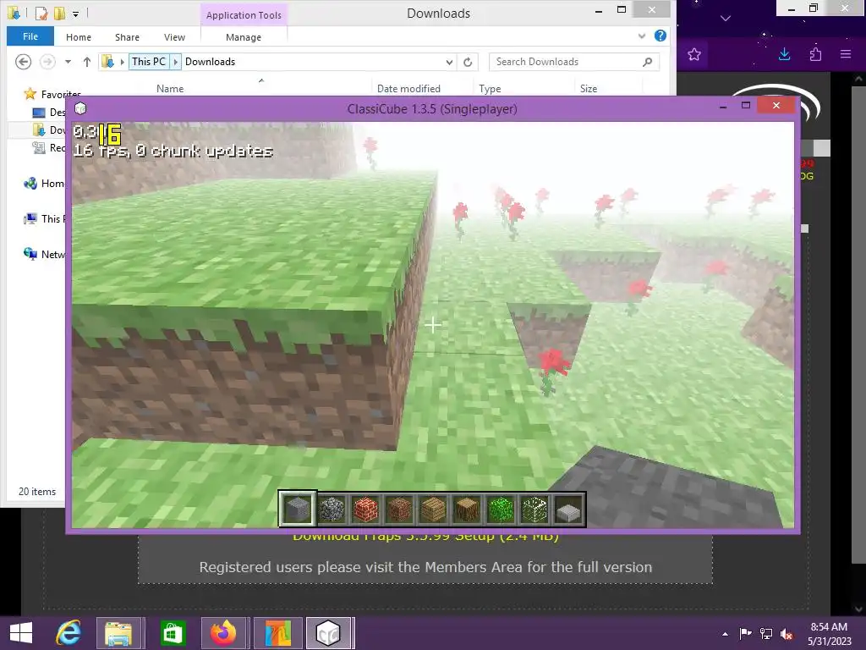The height and width of the screenshot is (650, 866).
Task: Select the stone block in hotbar
Action: [297, 509]
